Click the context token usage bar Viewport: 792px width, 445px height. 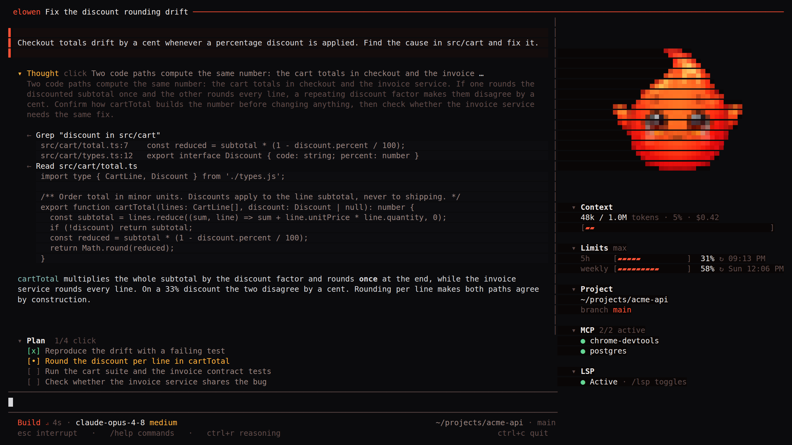678,228
